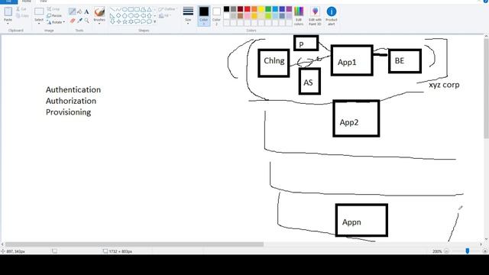
Task: Open the shape Fill dropdown
Action: (x=164, y=15)
